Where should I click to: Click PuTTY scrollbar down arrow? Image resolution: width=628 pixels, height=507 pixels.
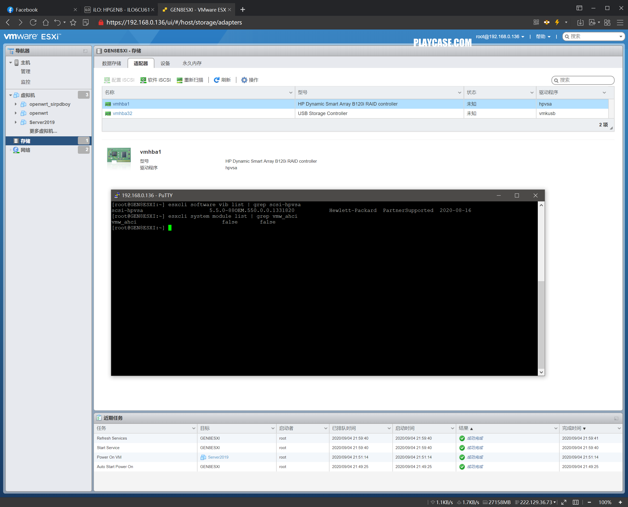(541, 372)
